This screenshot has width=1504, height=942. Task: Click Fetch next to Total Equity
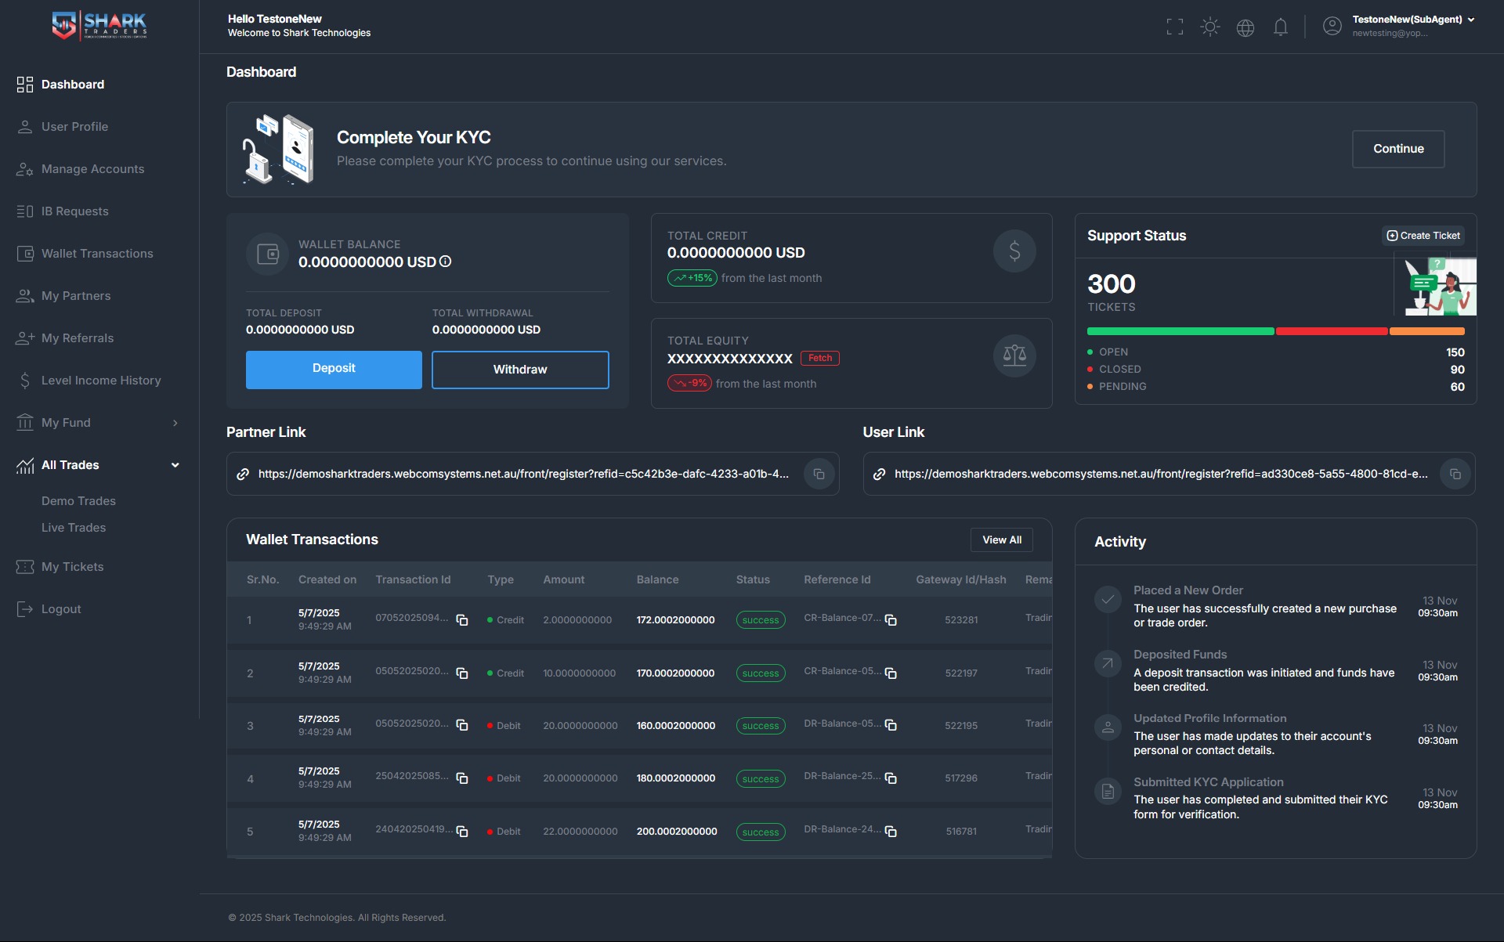click(820, 358)
